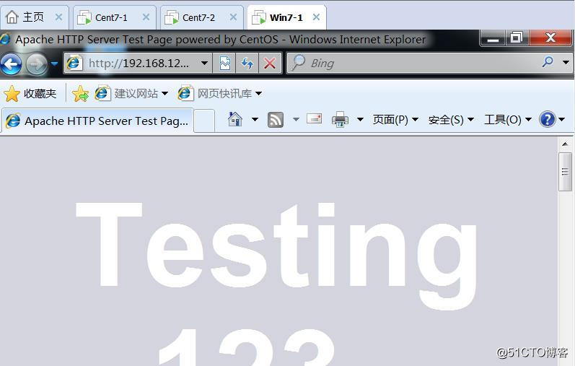The width and height of the screenshot is (575, 366).
Task: Open 建议网站 suggested sites link
Action: [126, 94]
